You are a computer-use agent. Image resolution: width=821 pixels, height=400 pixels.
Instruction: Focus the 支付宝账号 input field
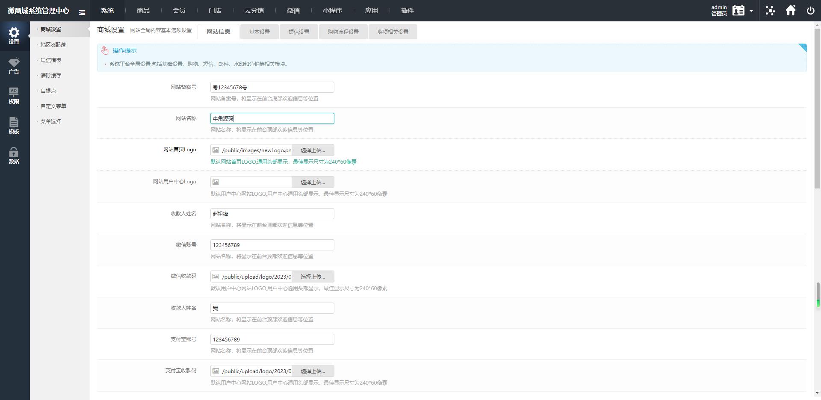[272, 339]
